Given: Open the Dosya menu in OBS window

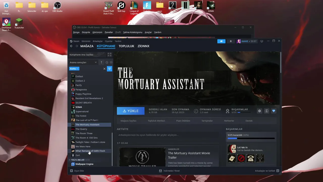Looking at the screenshot, I should coord(76,32).
